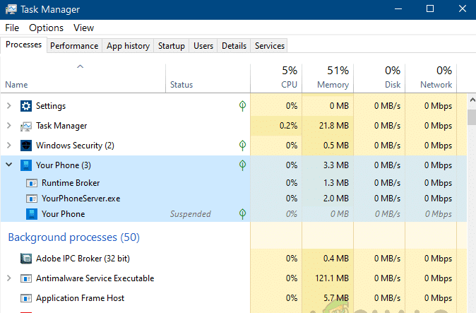Image resolution: width=476 pixels, height=313 pixels.
Task: Click the YourPhoneServer.exe process icon
Action: [x=32, y=199]
